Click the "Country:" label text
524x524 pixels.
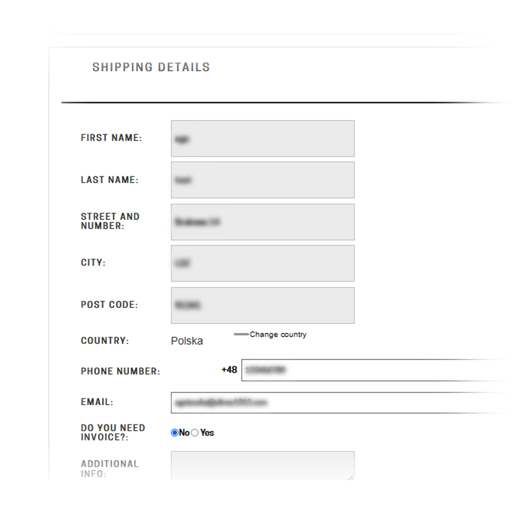(104, 341)
